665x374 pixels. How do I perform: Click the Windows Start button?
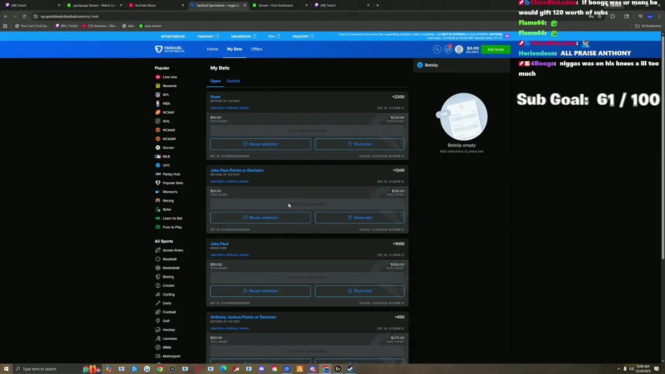point(5,369)
